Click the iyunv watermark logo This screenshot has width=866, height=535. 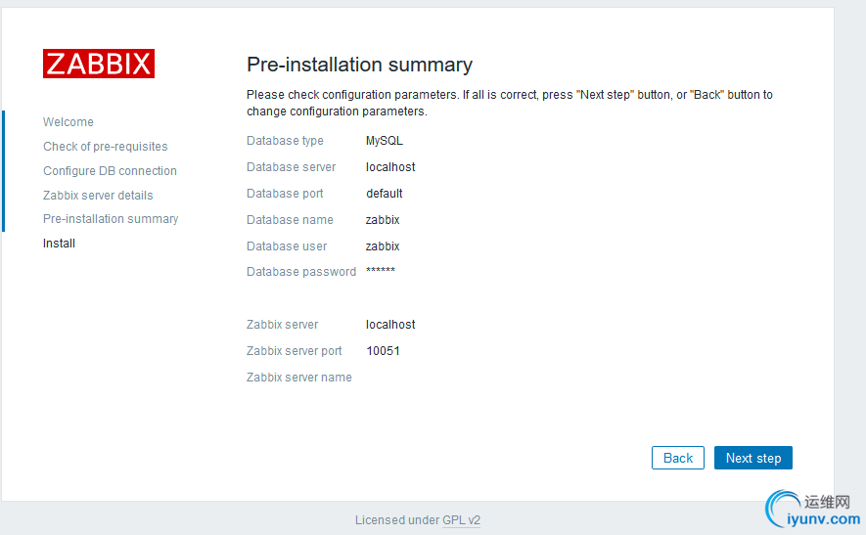tap(814, 511)
